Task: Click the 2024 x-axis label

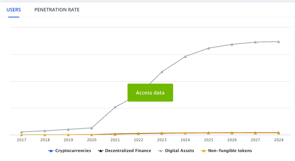Action: [185, 140]
